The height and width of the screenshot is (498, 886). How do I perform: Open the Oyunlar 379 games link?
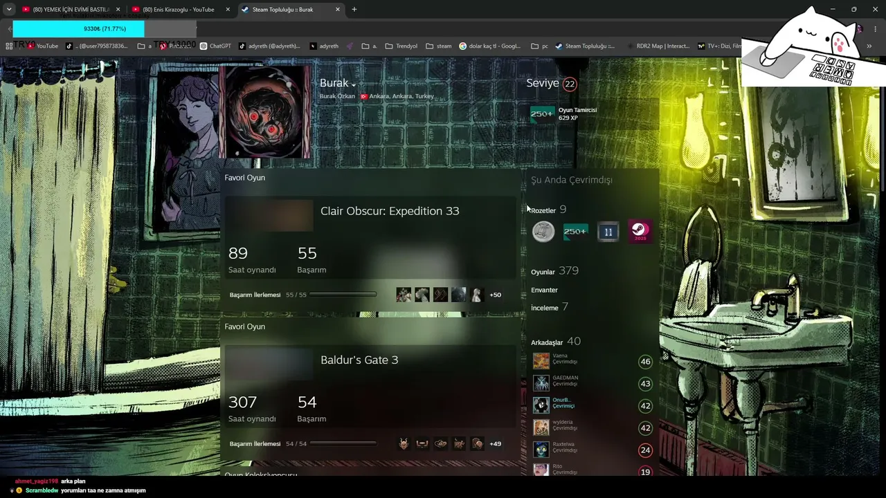pos(554,271)
